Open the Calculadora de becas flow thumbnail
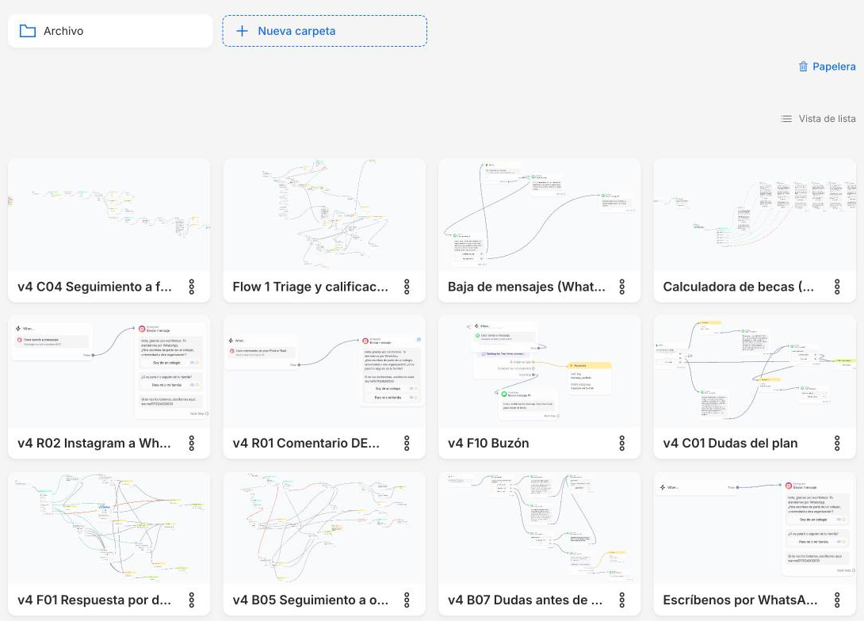 pyautogui.click(x=755, y=215)
